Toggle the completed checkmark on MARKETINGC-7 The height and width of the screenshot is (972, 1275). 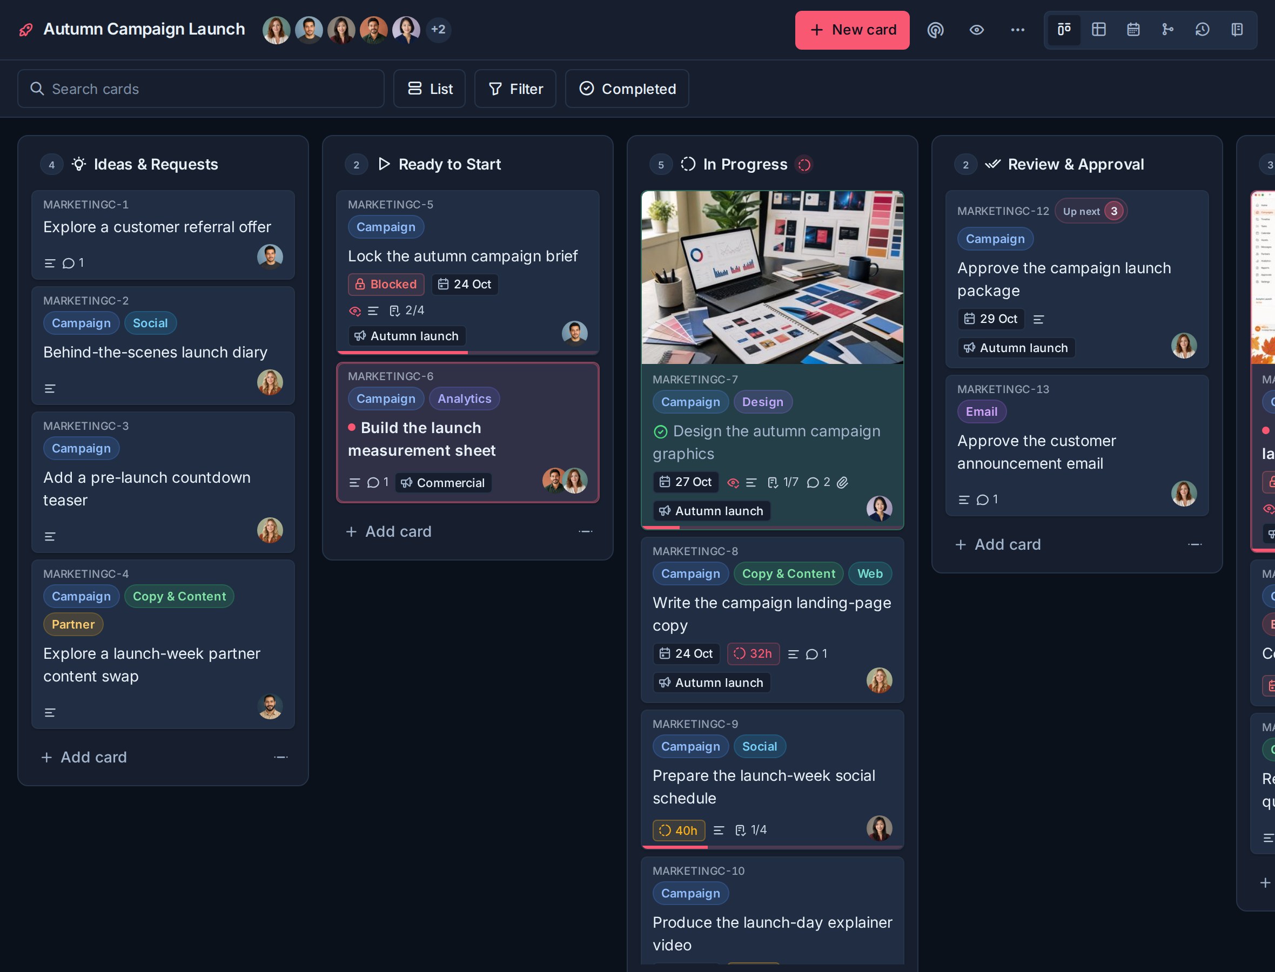660,431
